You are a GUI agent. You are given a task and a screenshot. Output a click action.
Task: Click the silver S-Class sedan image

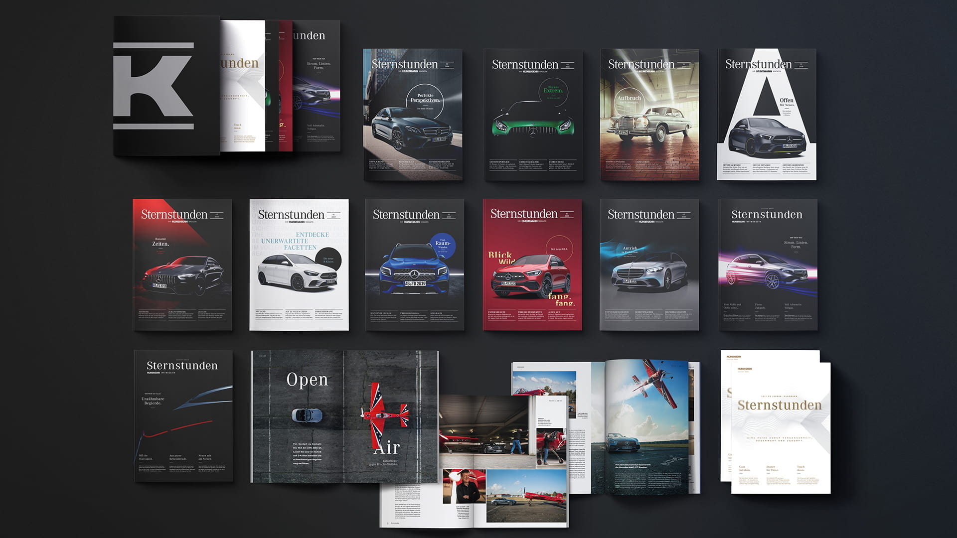(x=649, y=273)
